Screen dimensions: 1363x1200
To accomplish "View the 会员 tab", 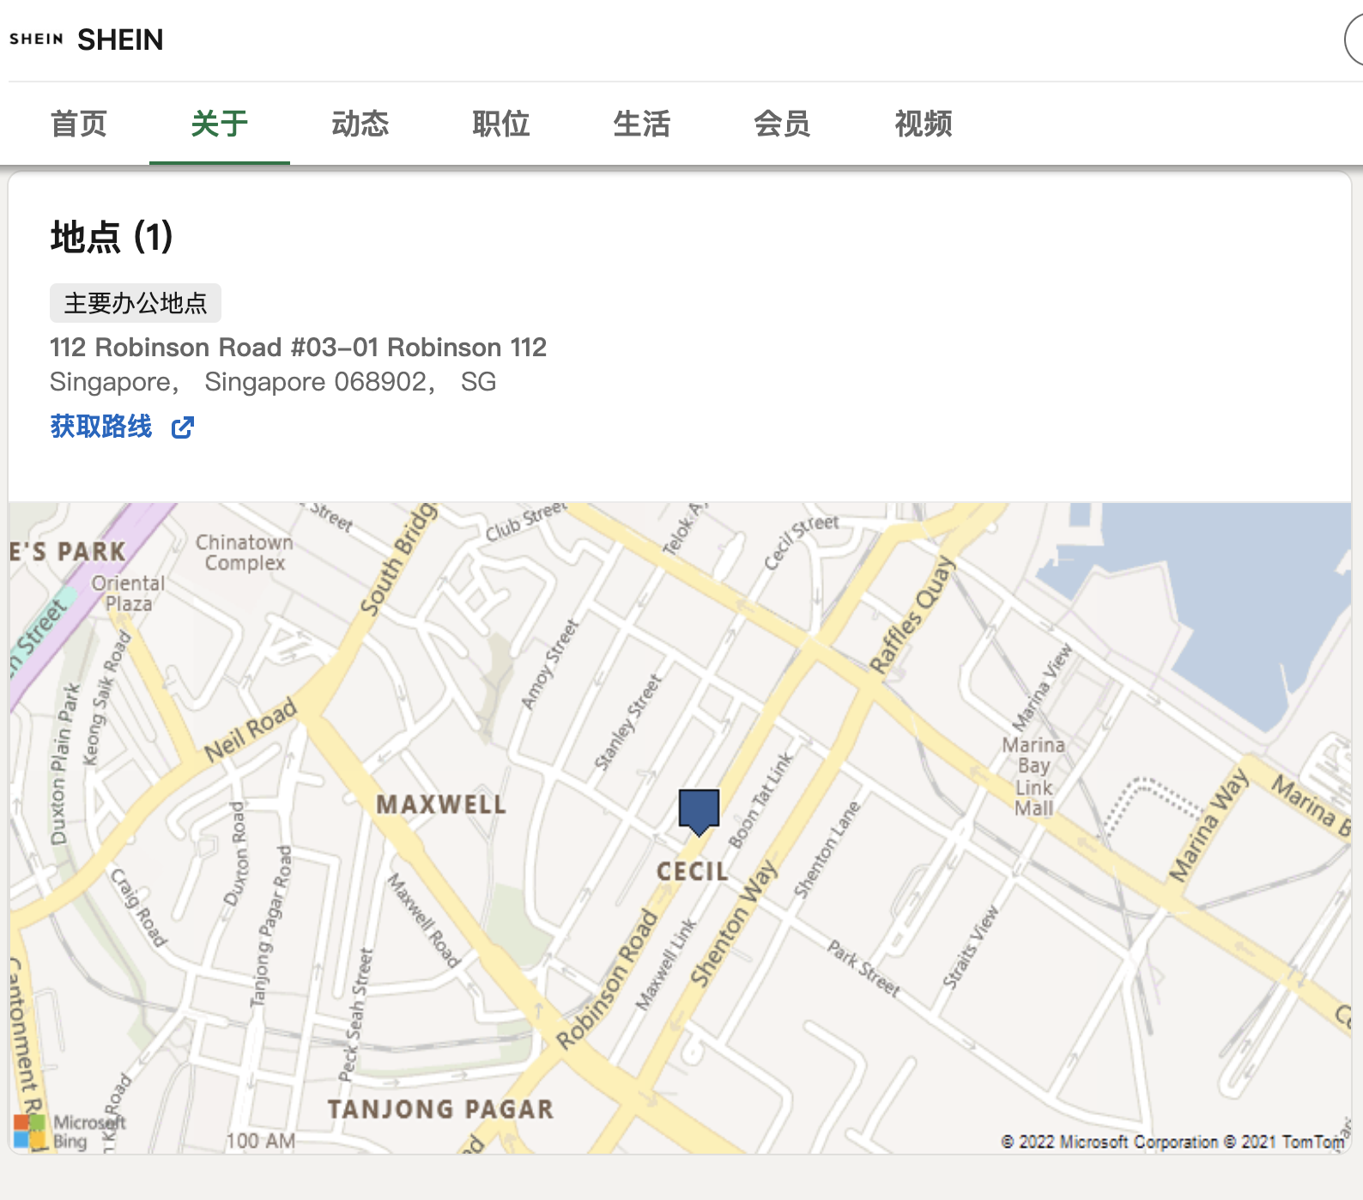I will 783,124.
